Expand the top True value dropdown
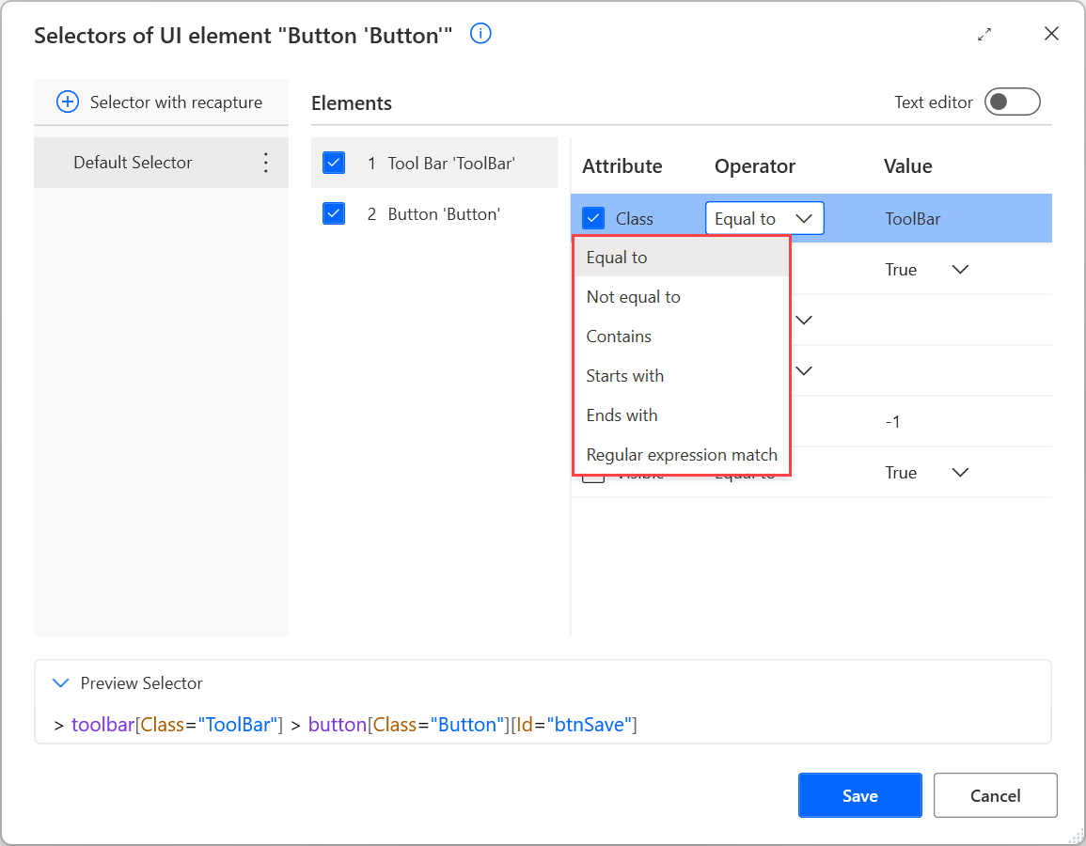 pyautogui.click(x=959, y=270)
